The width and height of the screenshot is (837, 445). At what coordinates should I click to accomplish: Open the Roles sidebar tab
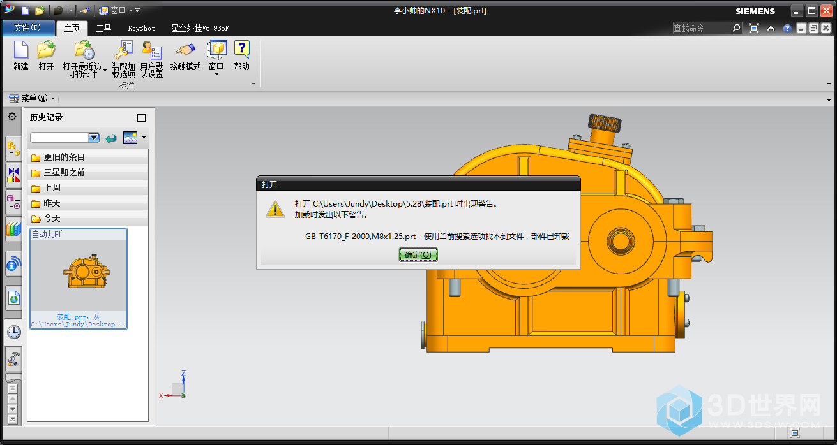pos(13,359)
